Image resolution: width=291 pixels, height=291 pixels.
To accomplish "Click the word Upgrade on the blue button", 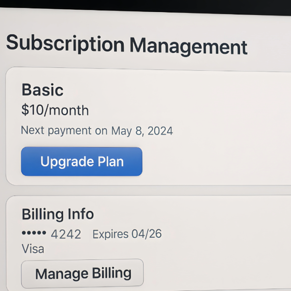I will 60,162.
